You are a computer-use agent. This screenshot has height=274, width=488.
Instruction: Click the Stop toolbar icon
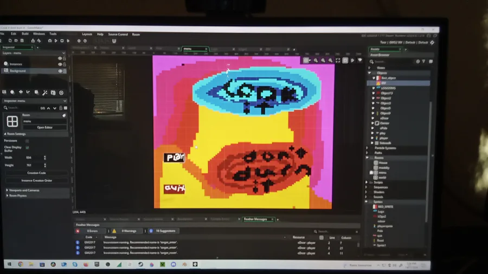click(62, 41)
